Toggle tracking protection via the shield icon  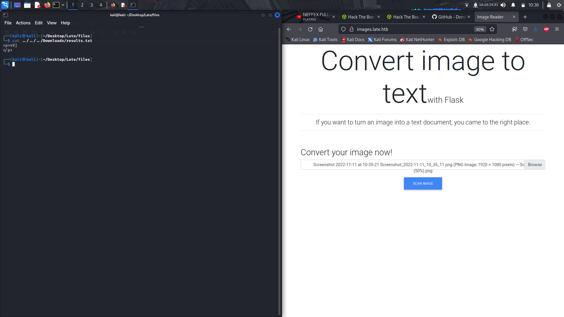[343, 29]
